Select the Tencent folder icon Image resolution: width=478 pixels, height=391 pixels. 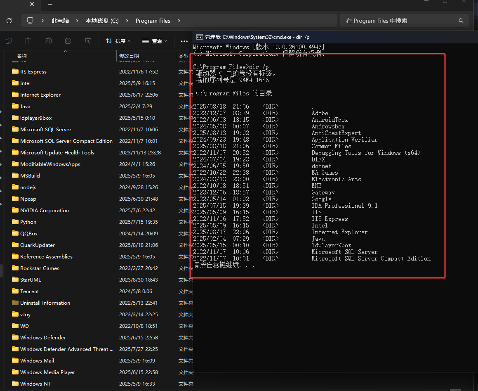click(x=15, y=291)
